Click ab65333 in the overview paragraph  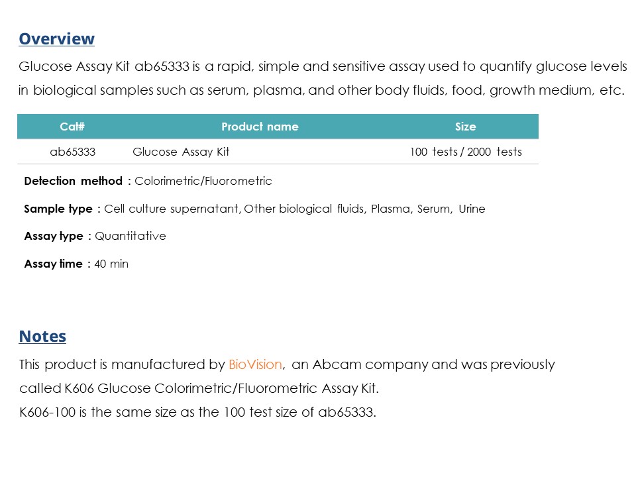pos(162,66)
